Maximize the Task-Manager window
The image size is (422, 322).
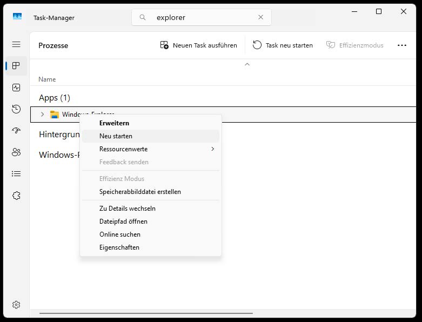click(x=379, y=11)
